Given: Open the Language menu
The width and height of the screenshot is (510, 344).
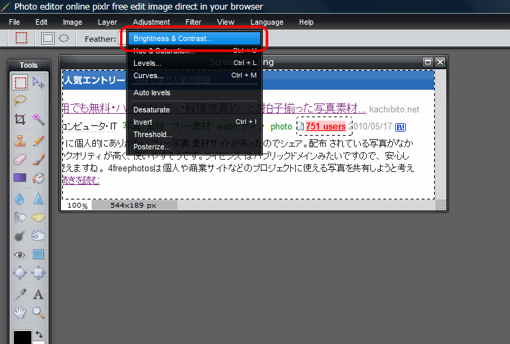Looking at the screenshot, I should point(267,22).
